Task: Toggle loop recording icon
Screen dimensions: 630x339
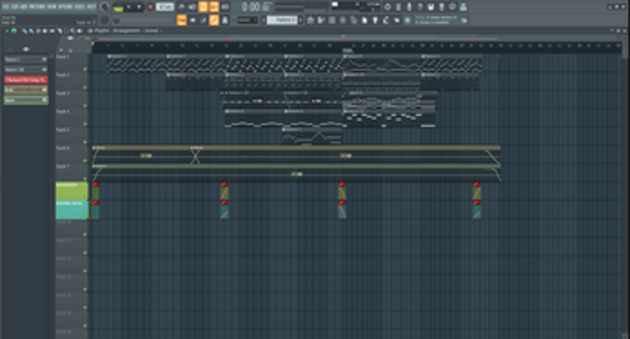Action: (x=225, y=7)
